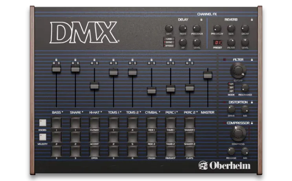Image resolution: width=292 pixels, height=181 pixels.
Task: Click the MASTER volume fader handle
Action: 208,75
